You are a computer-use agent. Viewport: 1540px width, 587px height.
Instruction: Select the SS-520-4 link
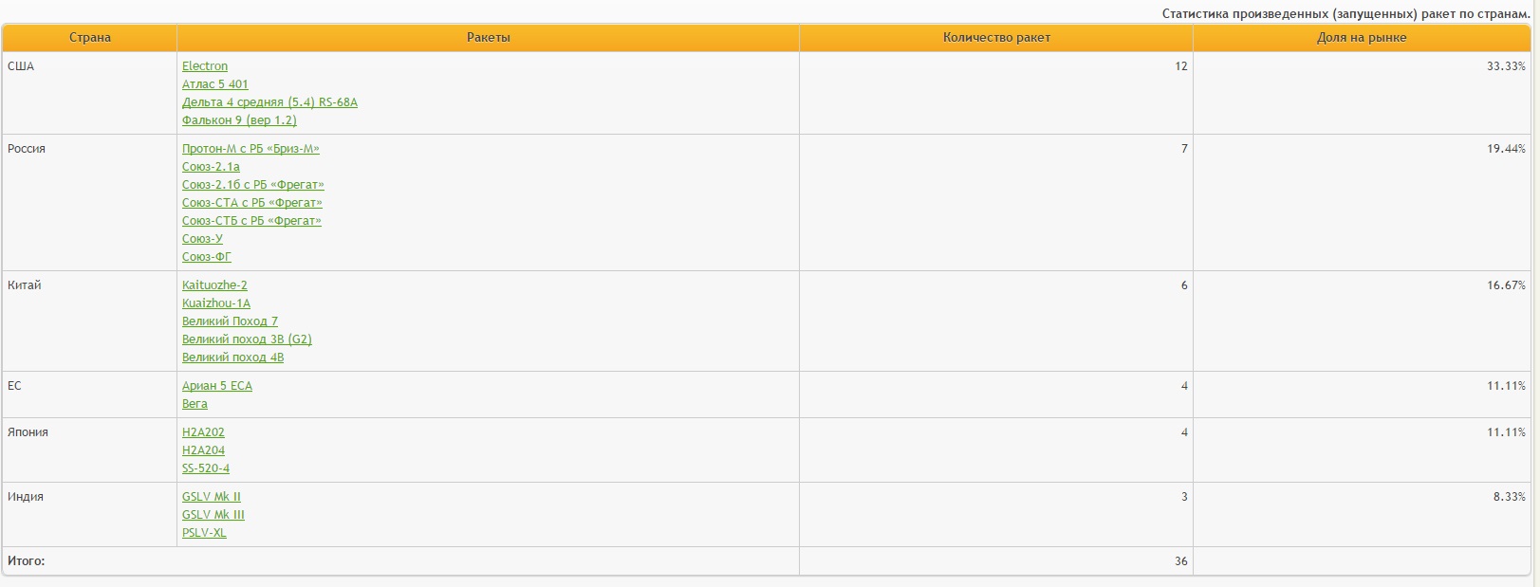tap(206, 468)
